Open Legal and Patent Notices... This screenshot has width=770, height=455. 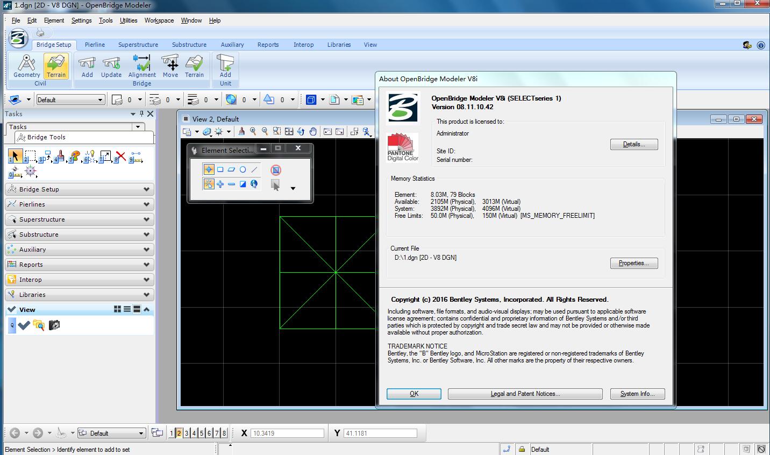tap(525, 394)
